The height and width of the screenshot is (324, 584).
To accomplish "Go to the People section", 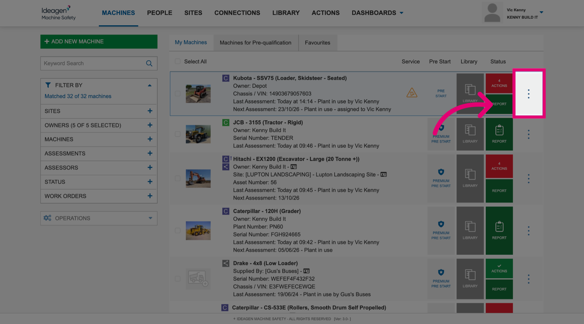I will coord(160,13).
